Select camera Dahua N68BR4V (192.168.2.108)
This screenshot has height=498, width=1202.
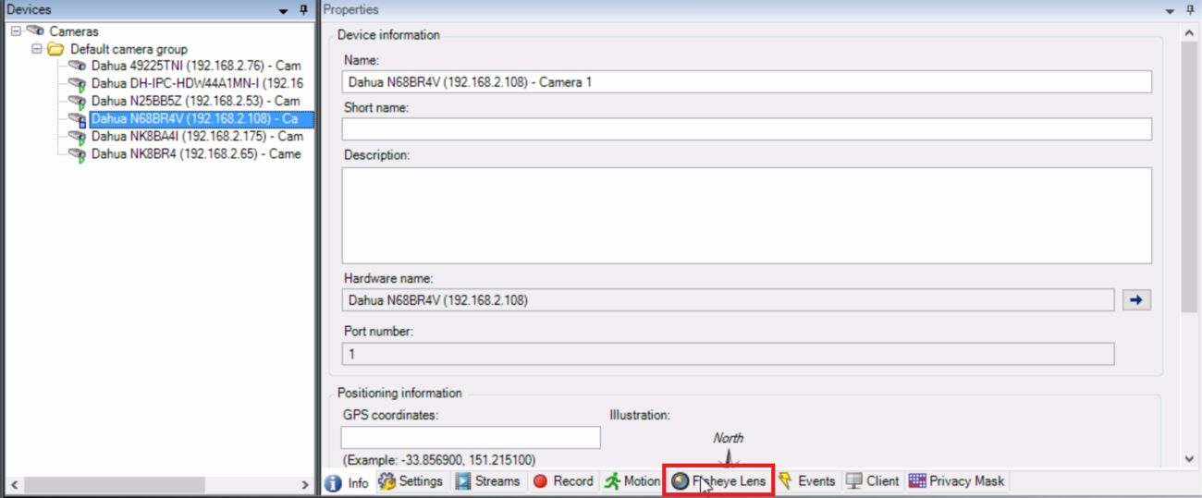(201, 119)
